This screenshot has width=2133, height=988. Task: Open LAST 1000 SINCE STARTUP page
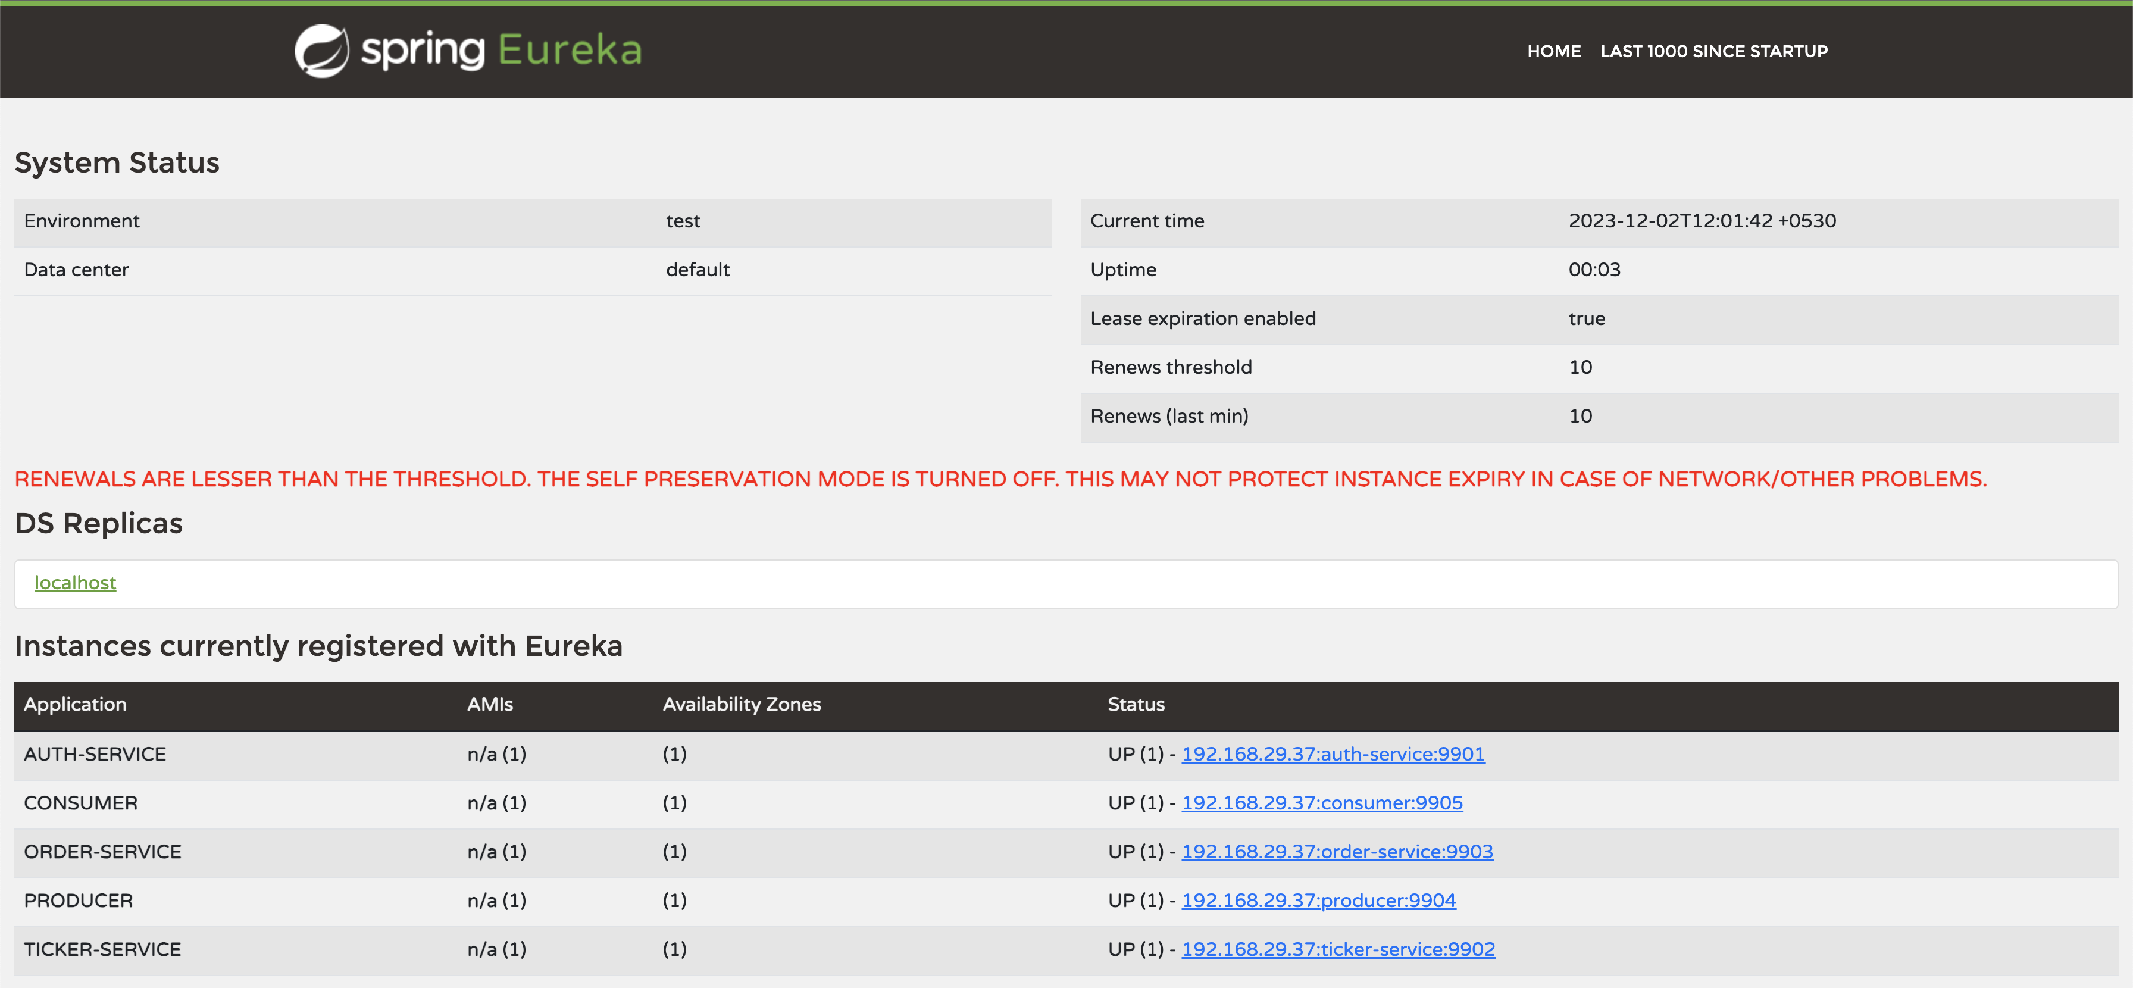click(x=1713, y=51)
